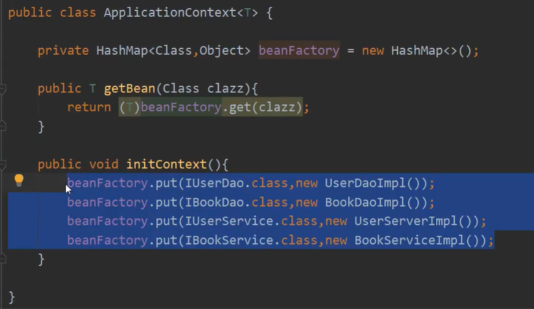Click the clazz parameter in getBean signature

click(x=225, y=89)
